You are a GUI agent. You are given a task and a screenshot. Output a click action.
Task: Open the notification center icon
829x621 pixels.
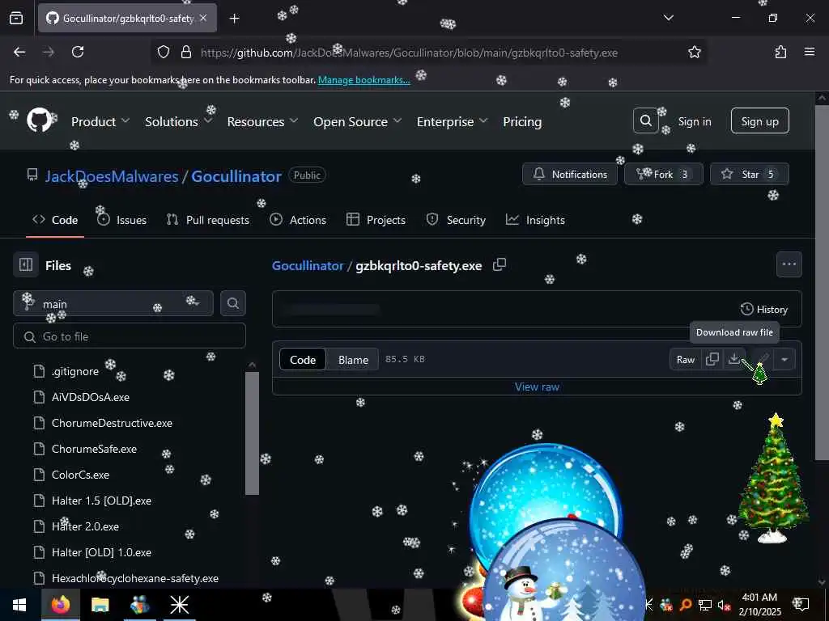click(x=801, y=604)
